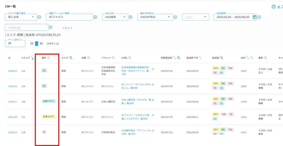Click search icon in ブランド column header
Viewport: 283px width, 146px height.
(113, 58)
